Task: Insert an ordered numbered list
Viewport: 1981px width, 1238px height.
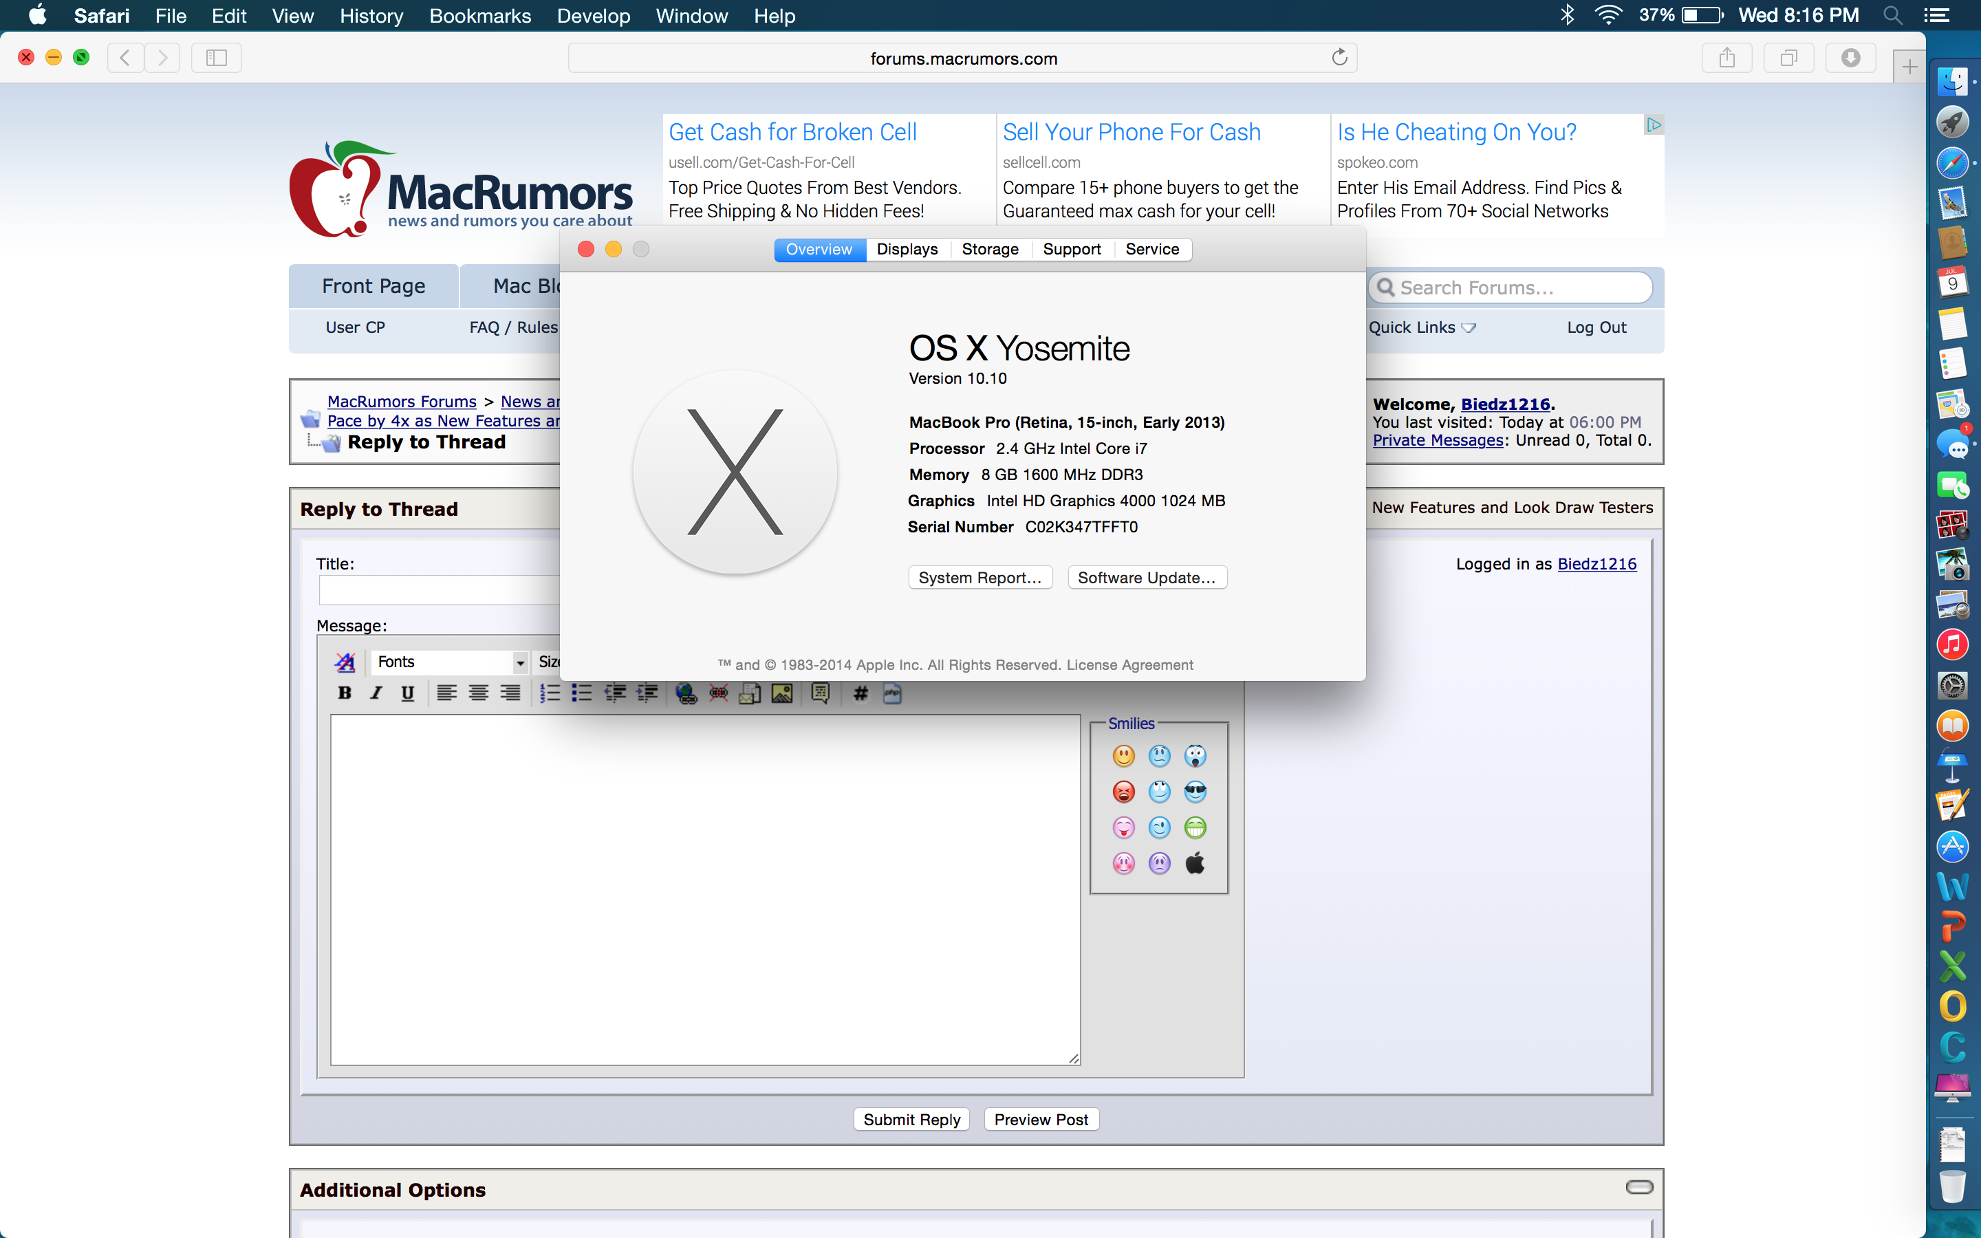Action: 550,693
